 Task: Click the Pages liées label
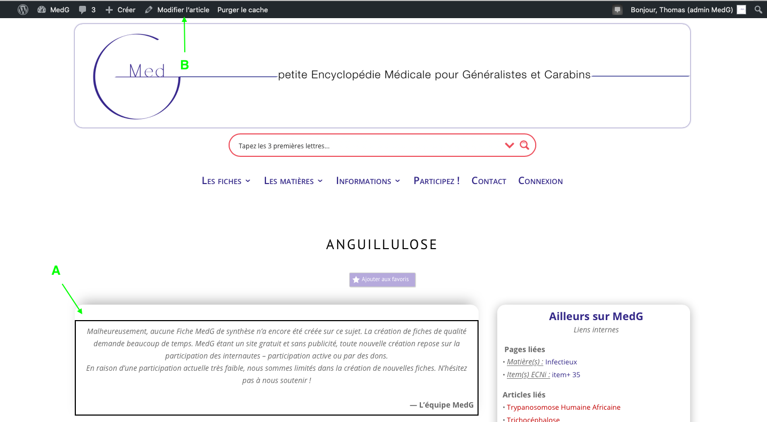[525, 349]
